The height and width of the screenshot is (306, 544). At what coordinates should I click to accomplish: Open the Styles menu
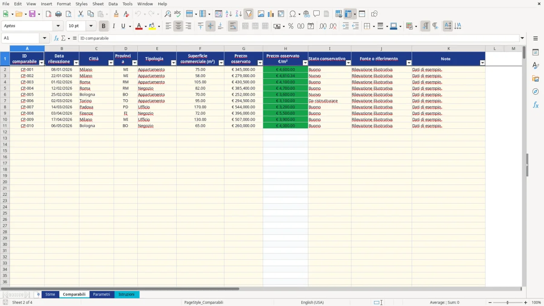(x=82, y=4)
